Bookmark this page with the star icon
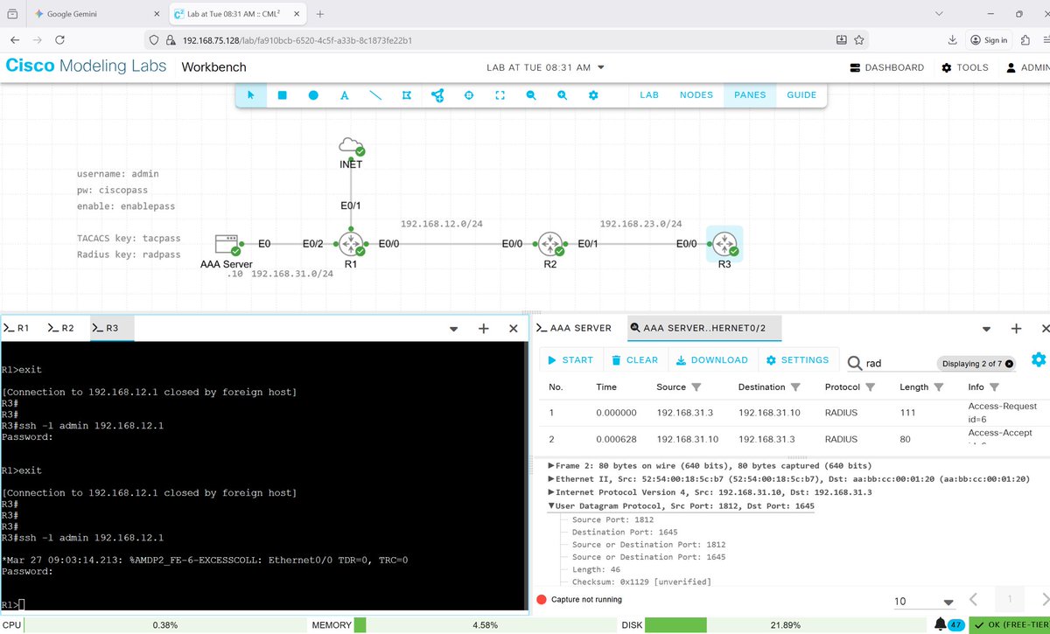 [860, 39]
